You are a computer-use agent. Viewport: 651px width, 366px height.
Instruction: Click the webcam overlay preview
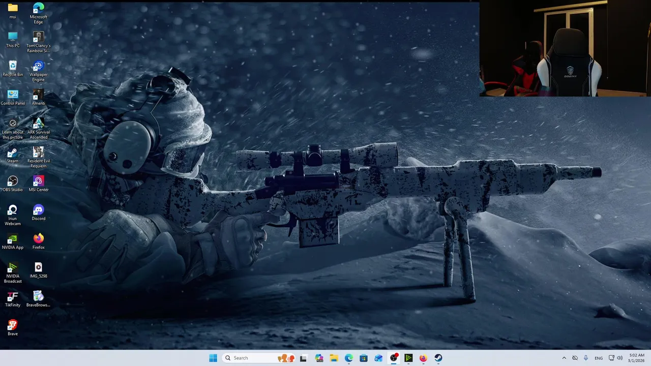(x=565, y=48)
